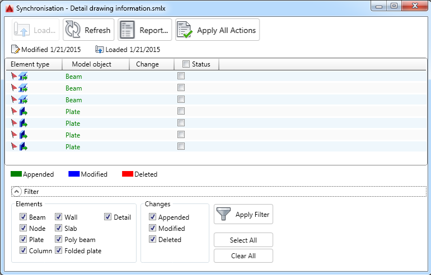Click the Apply Filter button
Viewport: 431px width, 275px height.
[x=243, y=214]
